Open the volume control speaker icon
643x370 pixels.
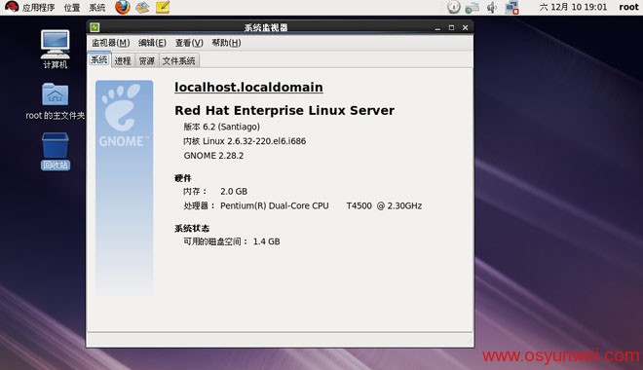click(492, 7)
